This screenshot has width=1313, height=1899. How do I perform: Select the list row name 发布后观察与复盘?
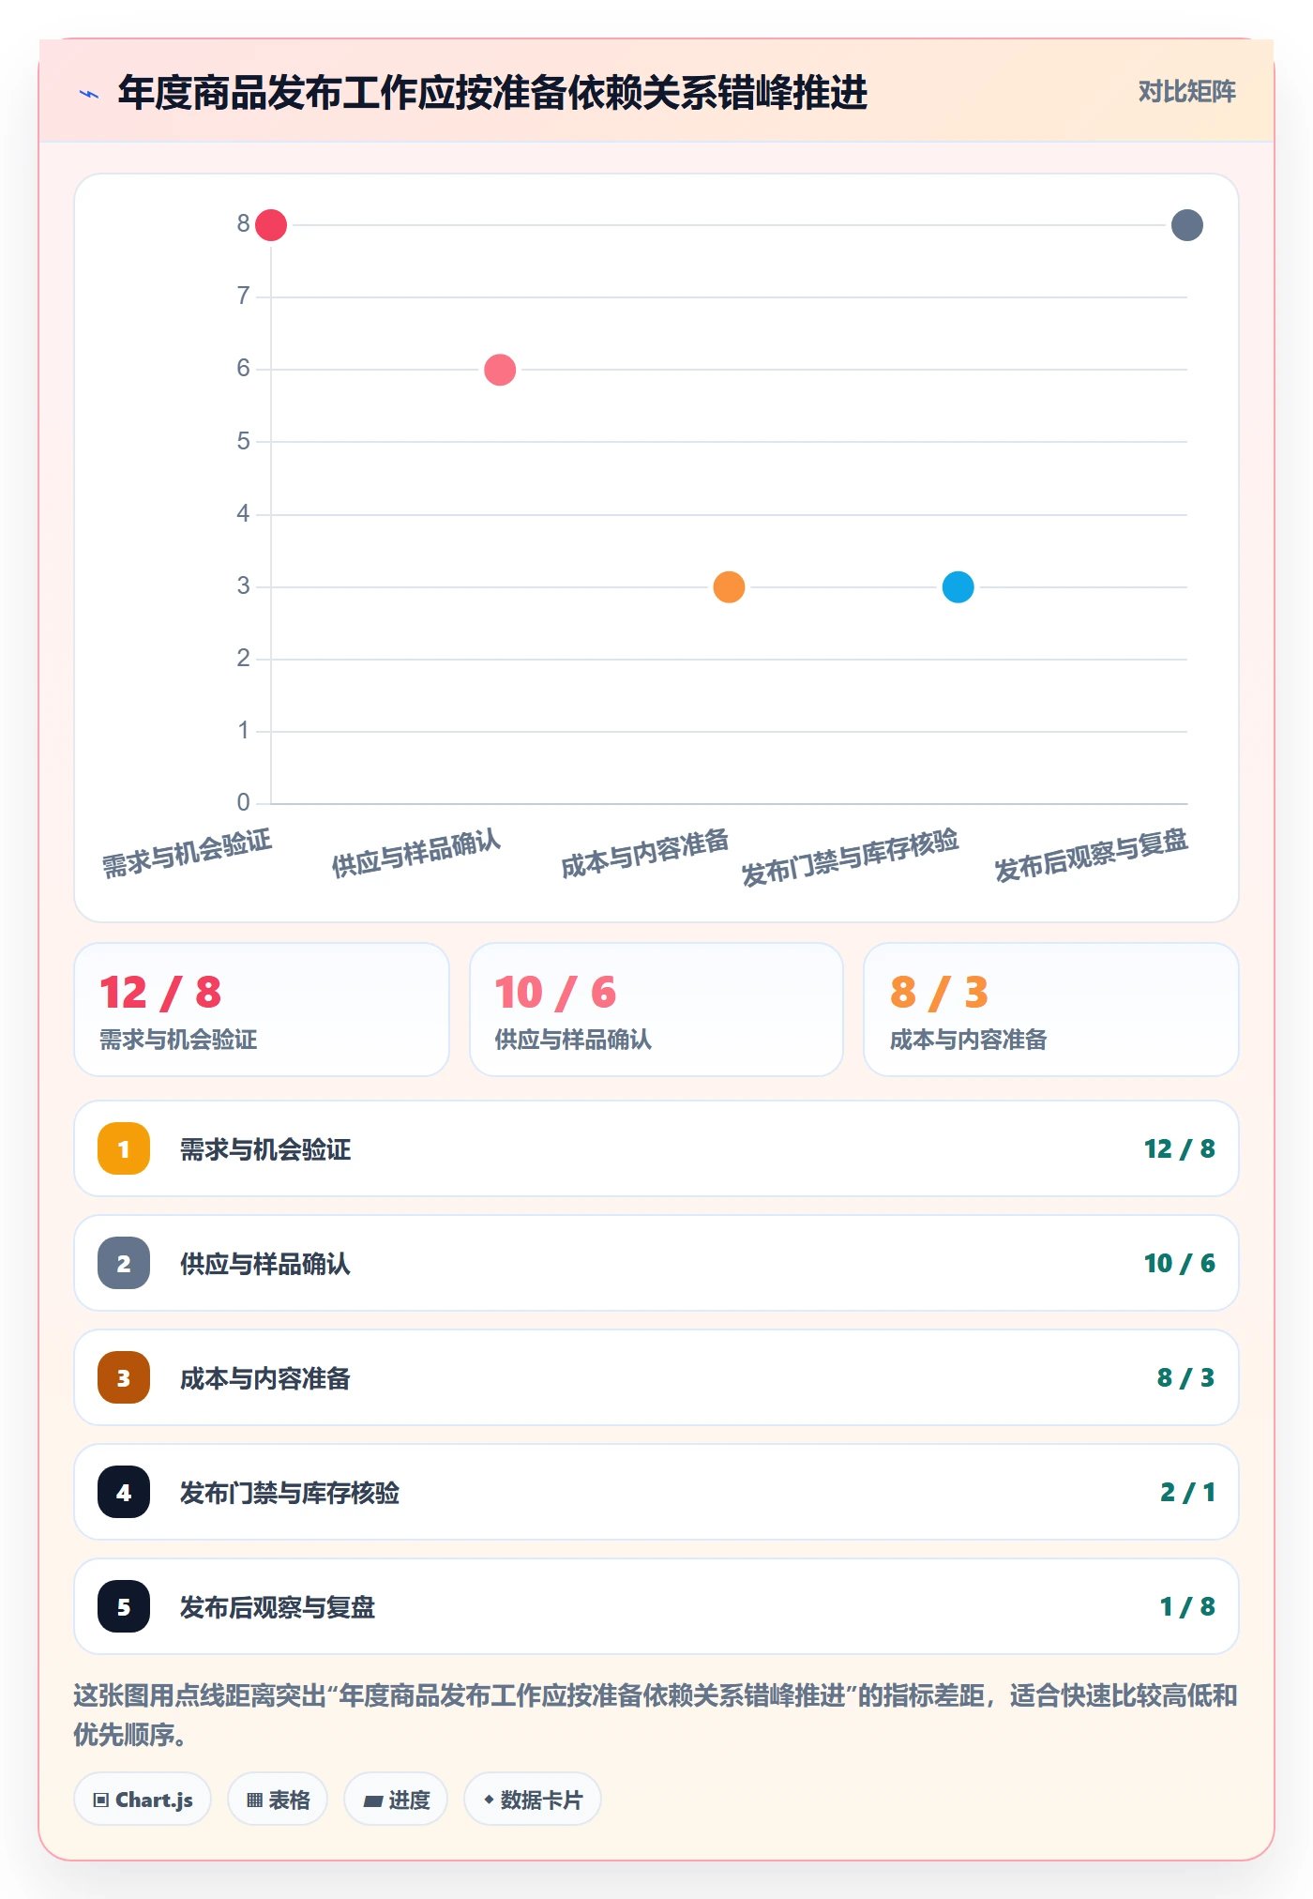pyautogui.click(x=278, y=1607)
